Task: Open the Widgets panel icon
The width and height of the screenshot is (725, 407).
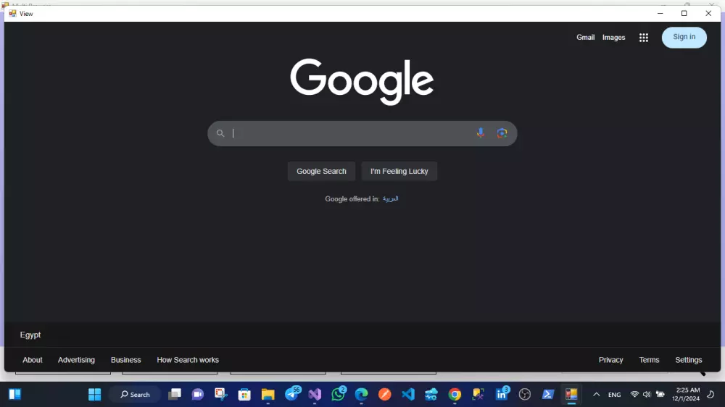Action: click(14, 395)
